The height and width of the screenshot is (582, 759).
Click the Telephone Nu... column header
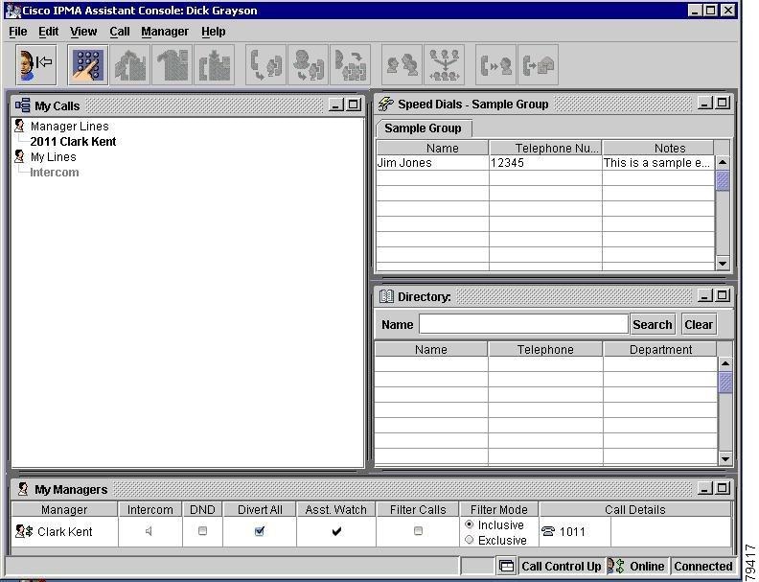(x=545, y=148)
